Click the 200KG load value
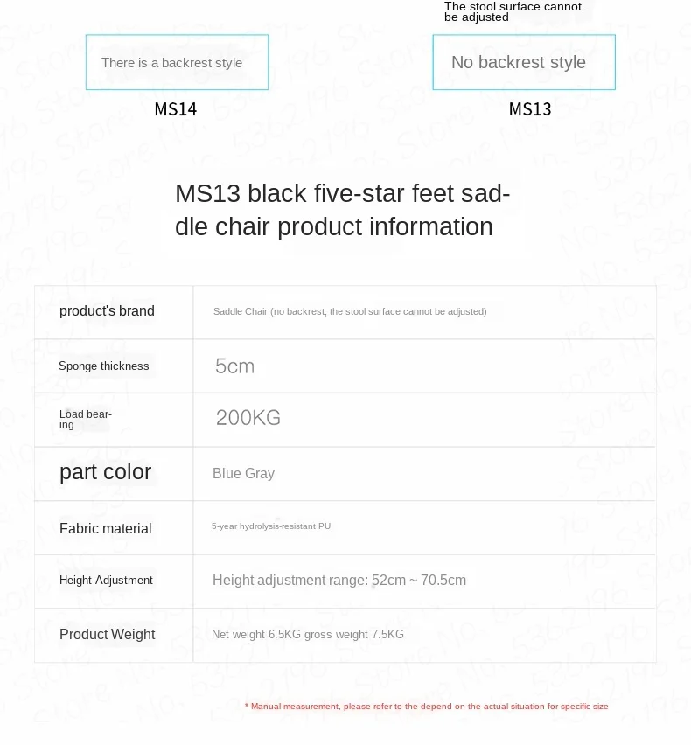The height and width of the screenshot is (745, 691). pos(248,418)
